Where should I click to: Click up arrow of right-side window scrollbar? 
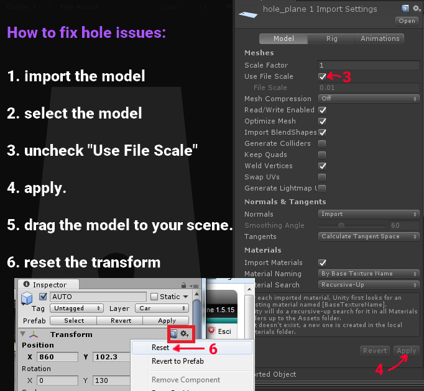pos(249,289)
